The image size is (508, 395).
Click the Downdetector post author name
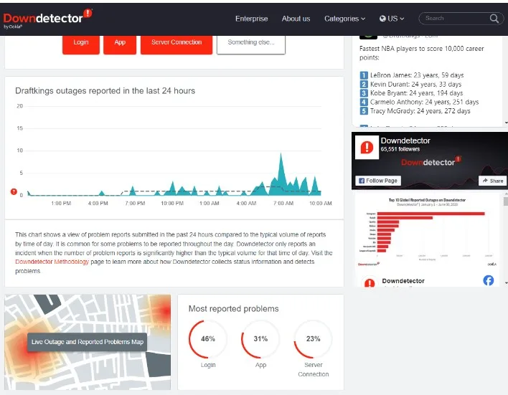[x=403, y=281]
